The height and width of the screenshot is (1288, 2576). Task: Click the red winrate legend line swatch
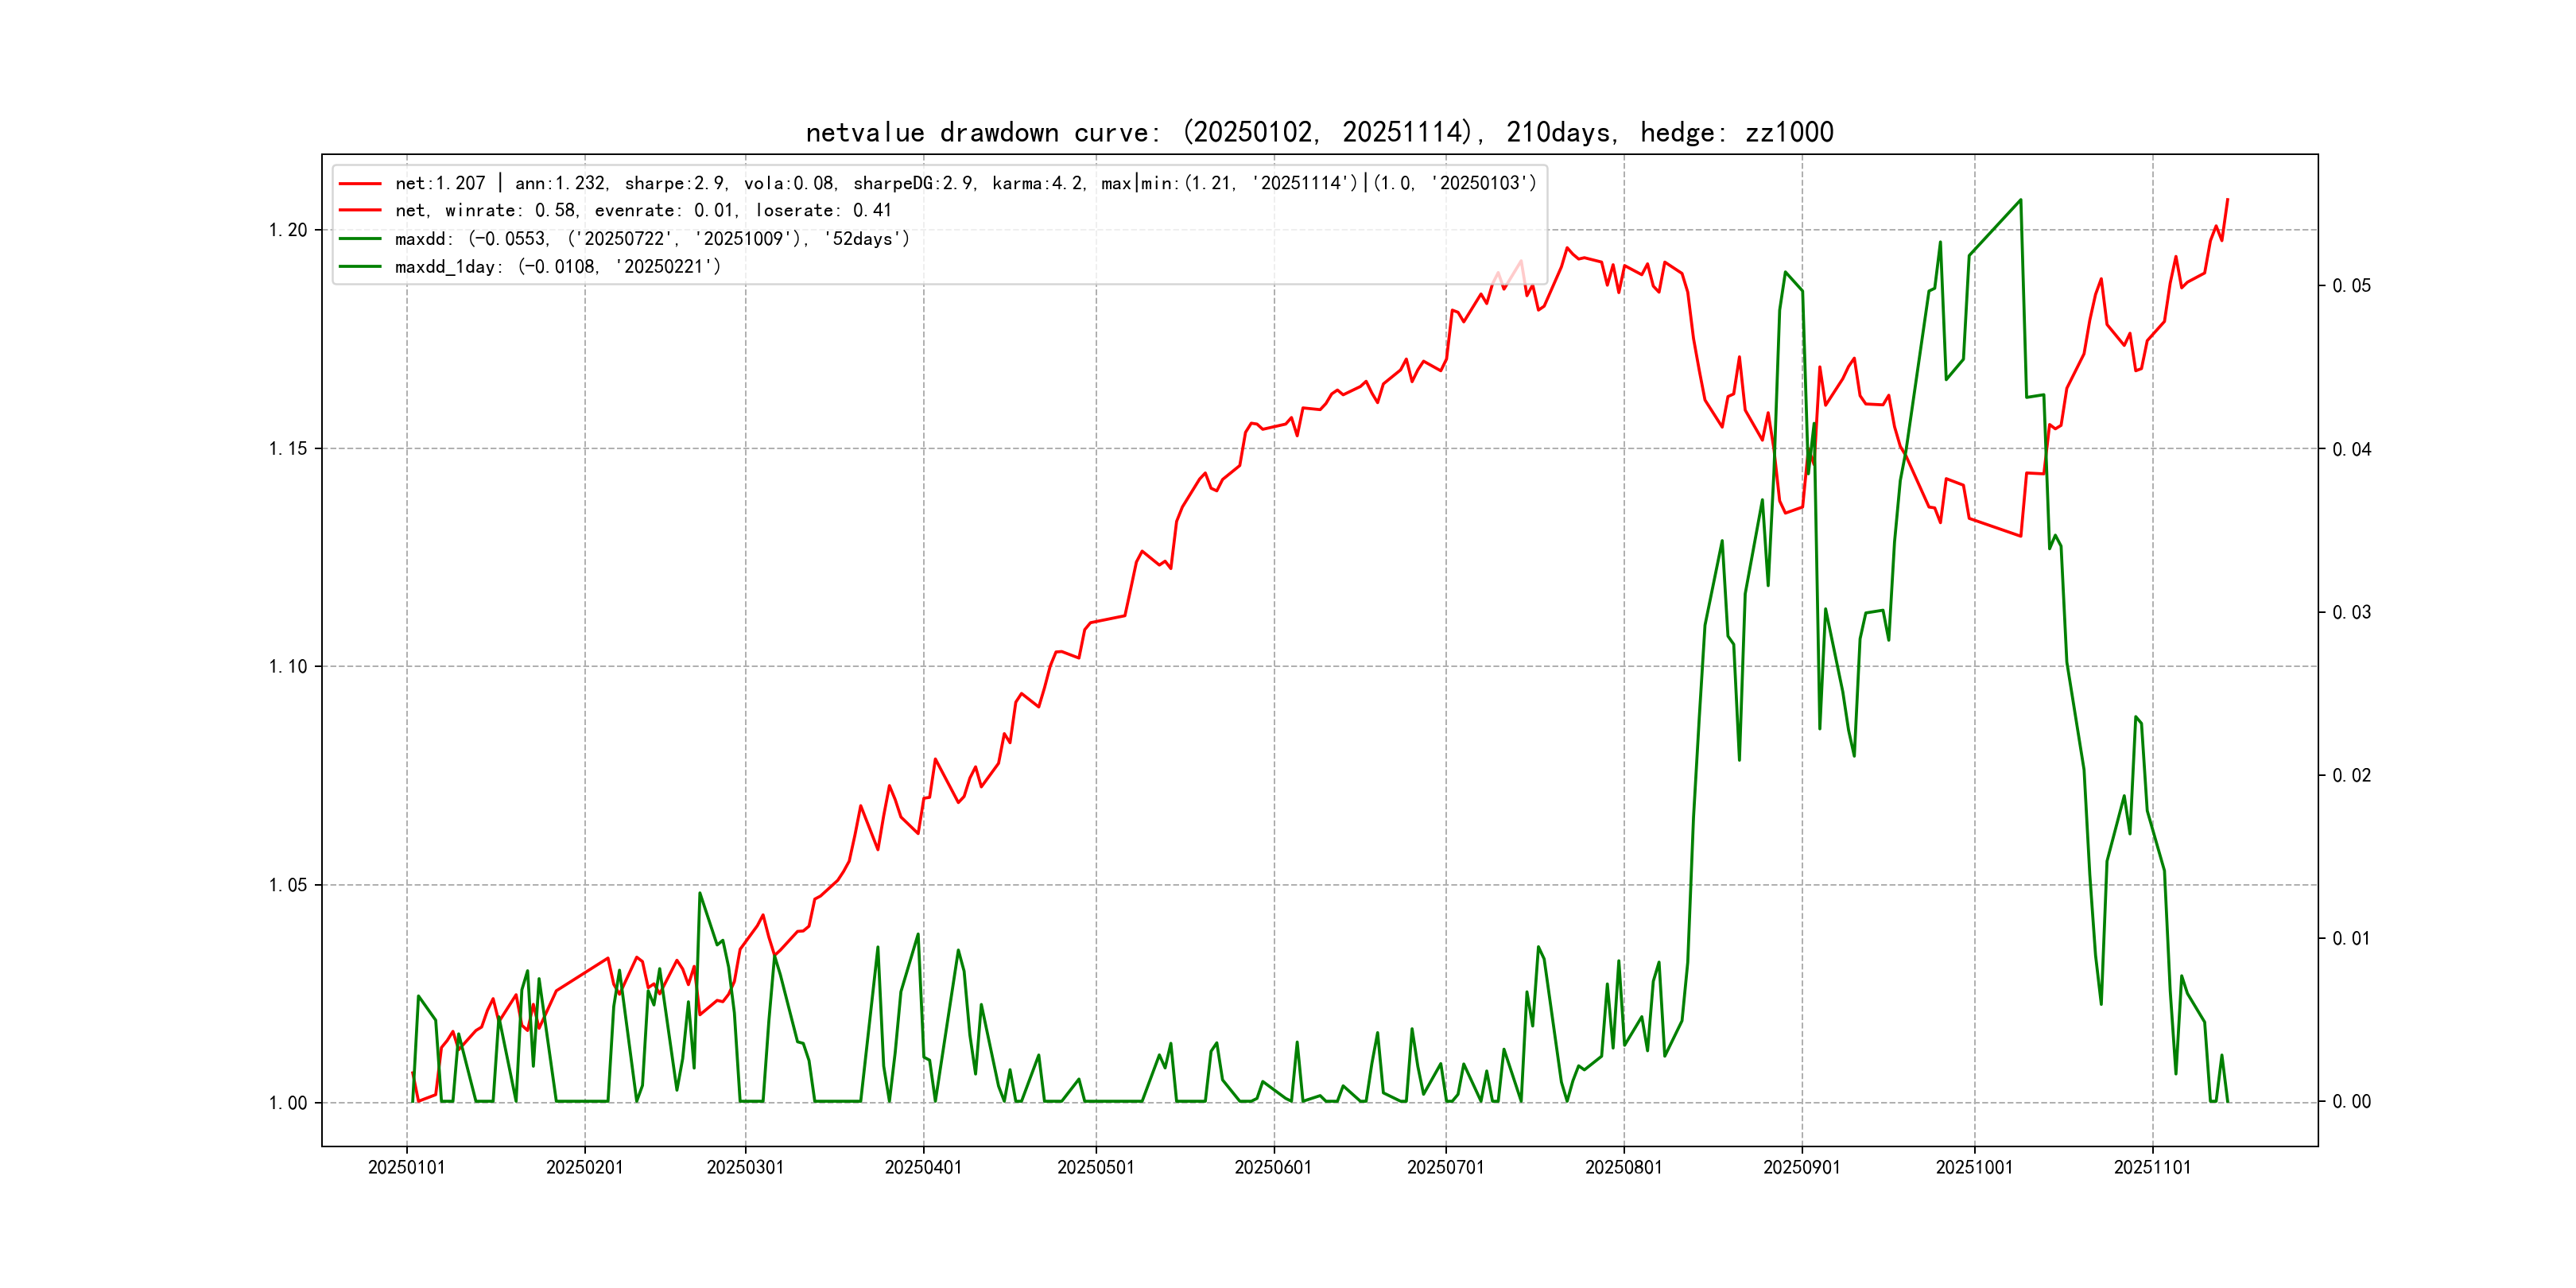point(360,211)
